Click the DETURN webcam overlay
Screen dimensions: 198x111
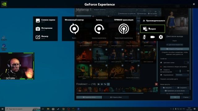(x=17, y=66)
